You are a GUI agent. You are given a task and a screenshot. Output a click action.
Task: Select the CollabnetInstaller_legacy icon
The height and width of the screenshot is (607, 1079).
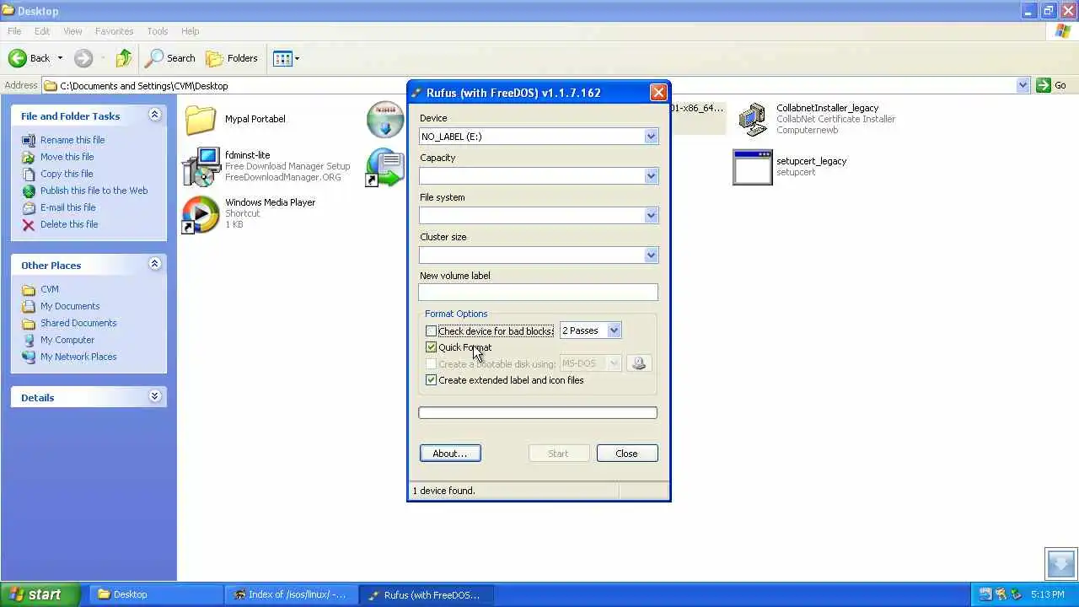point(752,120)
